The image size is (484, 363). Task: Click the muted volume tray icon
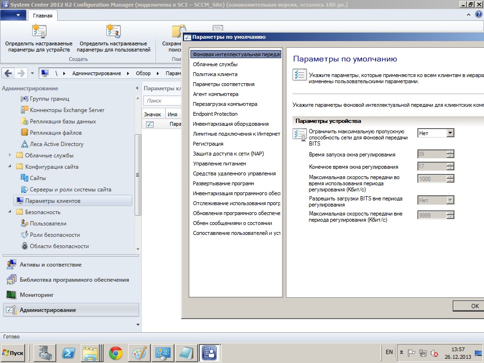tap(434, 353)
